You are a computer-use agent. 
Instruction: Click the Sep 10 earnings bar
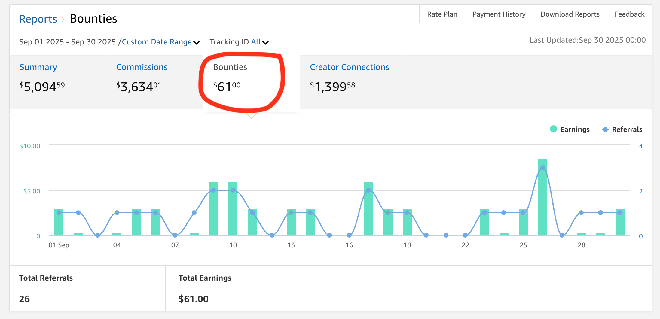(233, 210)
